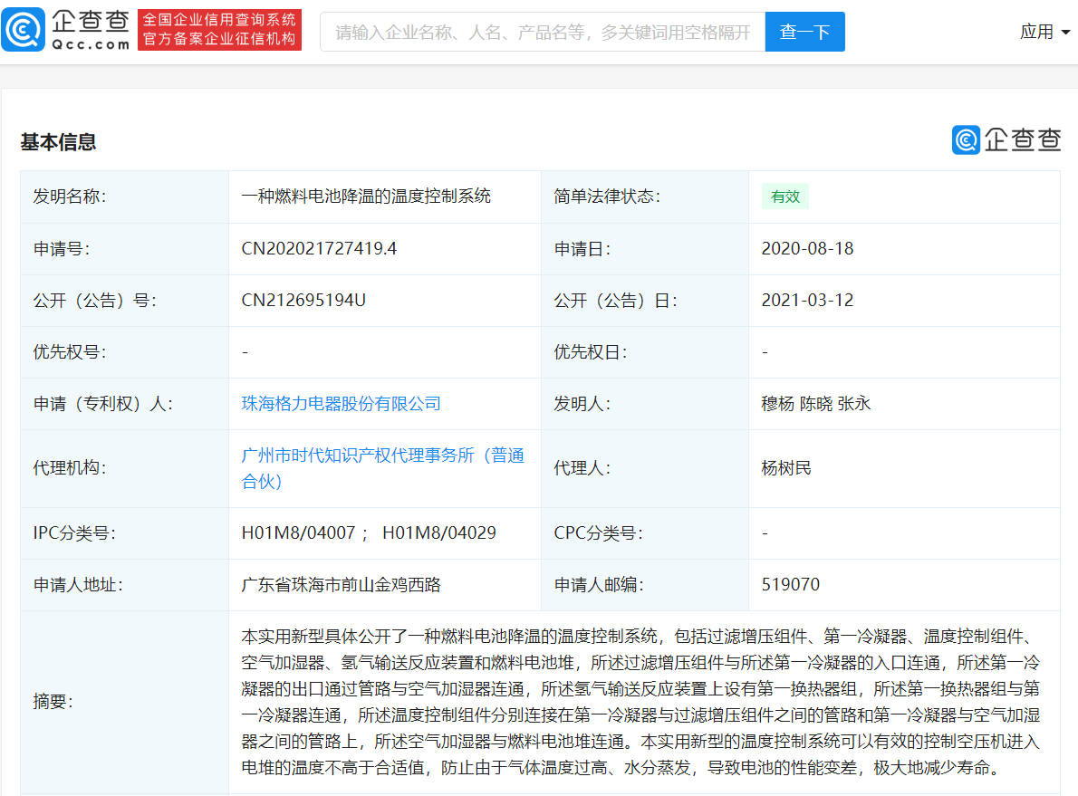Focus the company name search input field
This screenshot has width=1078, height=796.
click(543, 32)
